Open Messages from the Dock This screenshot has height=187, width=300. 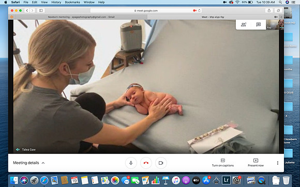tap(125, 180)
